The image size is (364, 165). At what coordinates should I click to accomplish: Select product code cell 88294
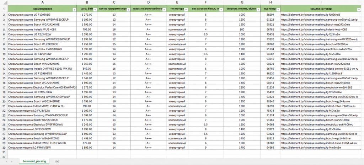(x=270, y=15)
